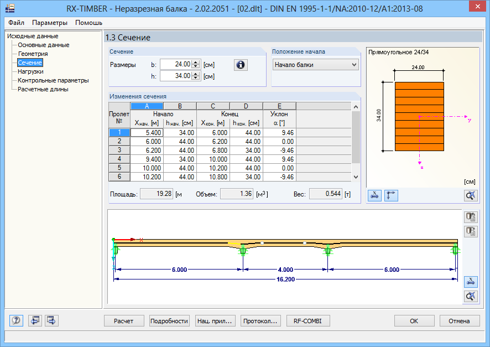490x347 pixels.
Task: Click the beam view icon under cross-section preview
Action: (x=374, y=196)
